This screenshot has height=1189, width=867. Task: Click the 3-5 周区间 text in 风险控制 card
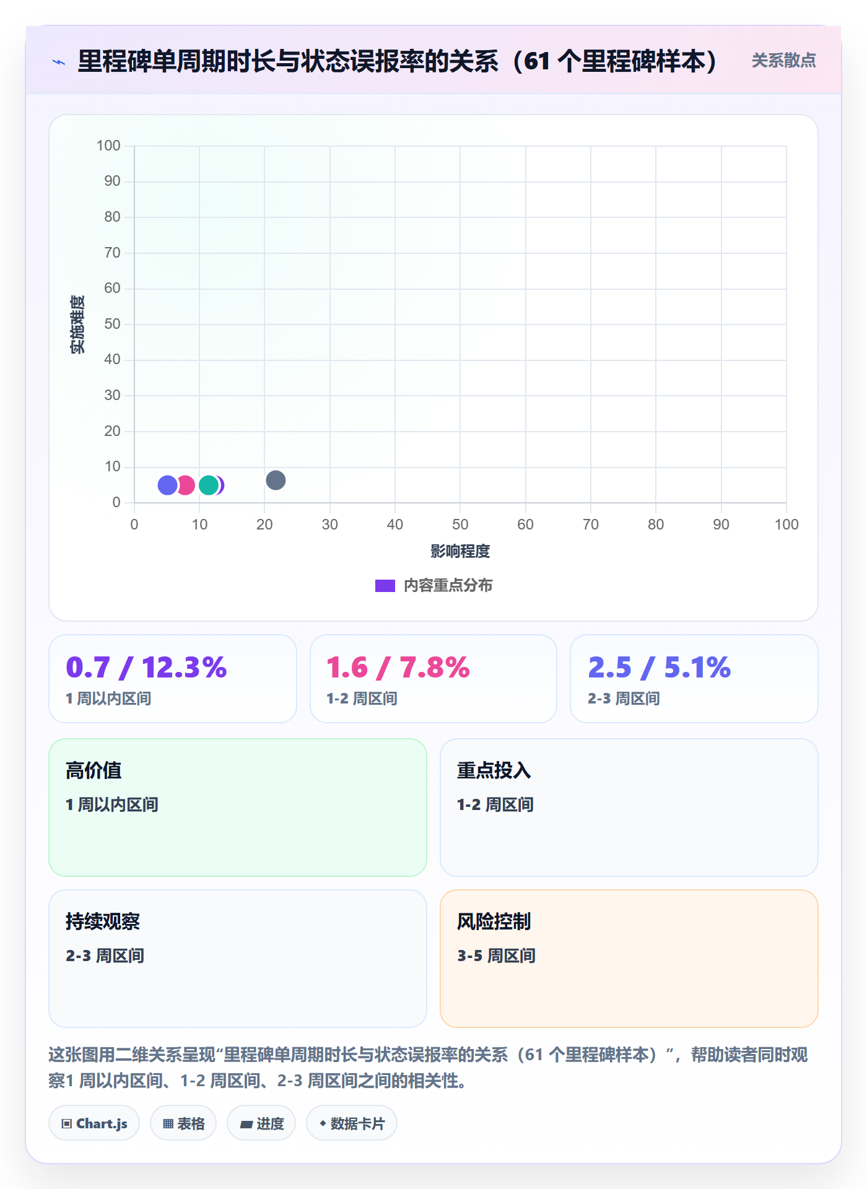coord(496,956)
